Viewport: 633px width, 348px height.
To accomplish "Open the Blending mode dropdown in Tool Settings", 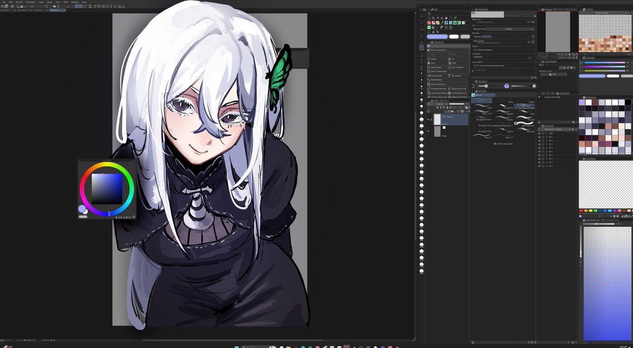I will pos(510,29).
